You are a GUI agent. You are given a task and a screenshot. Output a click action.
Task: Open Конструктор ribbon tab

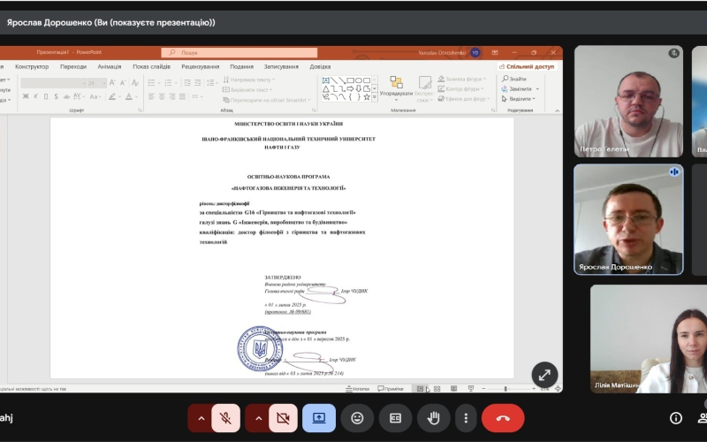(32, 67)
